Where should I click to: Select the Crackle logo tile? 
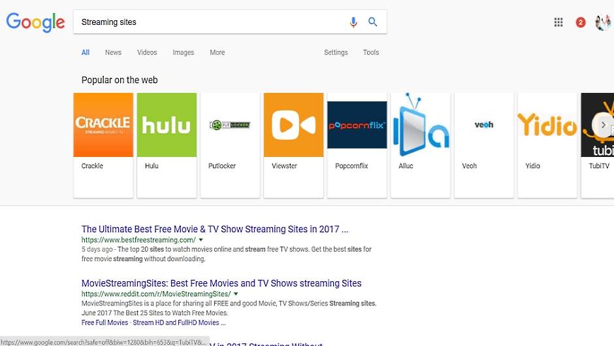(103, 124)
